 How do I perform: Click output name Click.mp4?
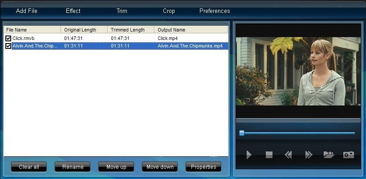point(167,38)
